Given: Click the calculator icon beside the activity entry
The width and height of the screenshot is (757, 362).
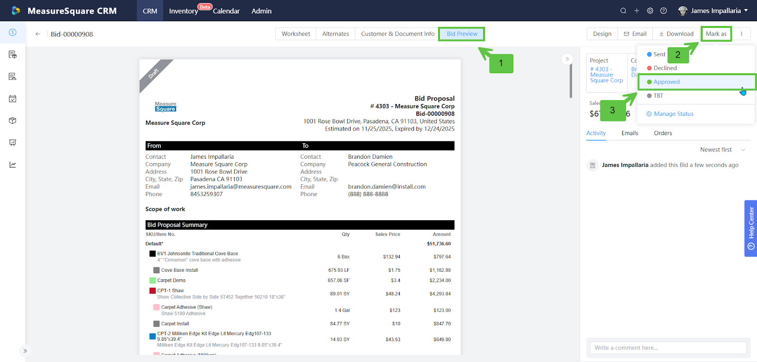Looking at the screenshot, I should [x=592, y=165].
